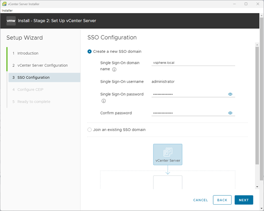Image resolution: width=264 pixels, height=211 pixels.
Task: Click the VMware vmw logo
Action: point(11,21)
